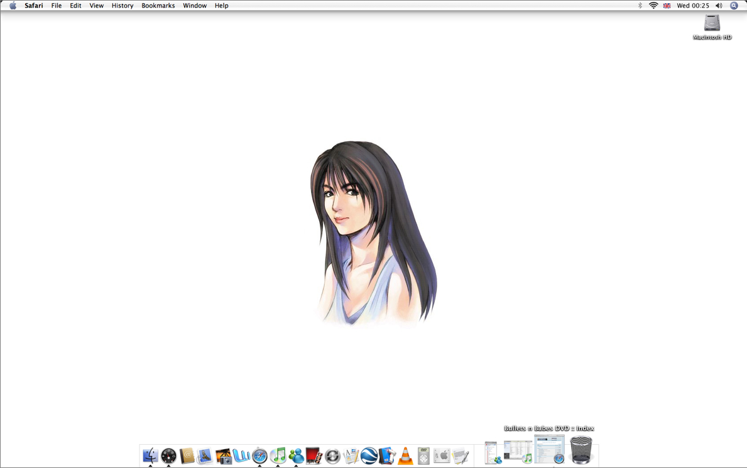Open the Safari application menu
The height and width of the screenshot is (468, 747).
[x=34, y=6]
